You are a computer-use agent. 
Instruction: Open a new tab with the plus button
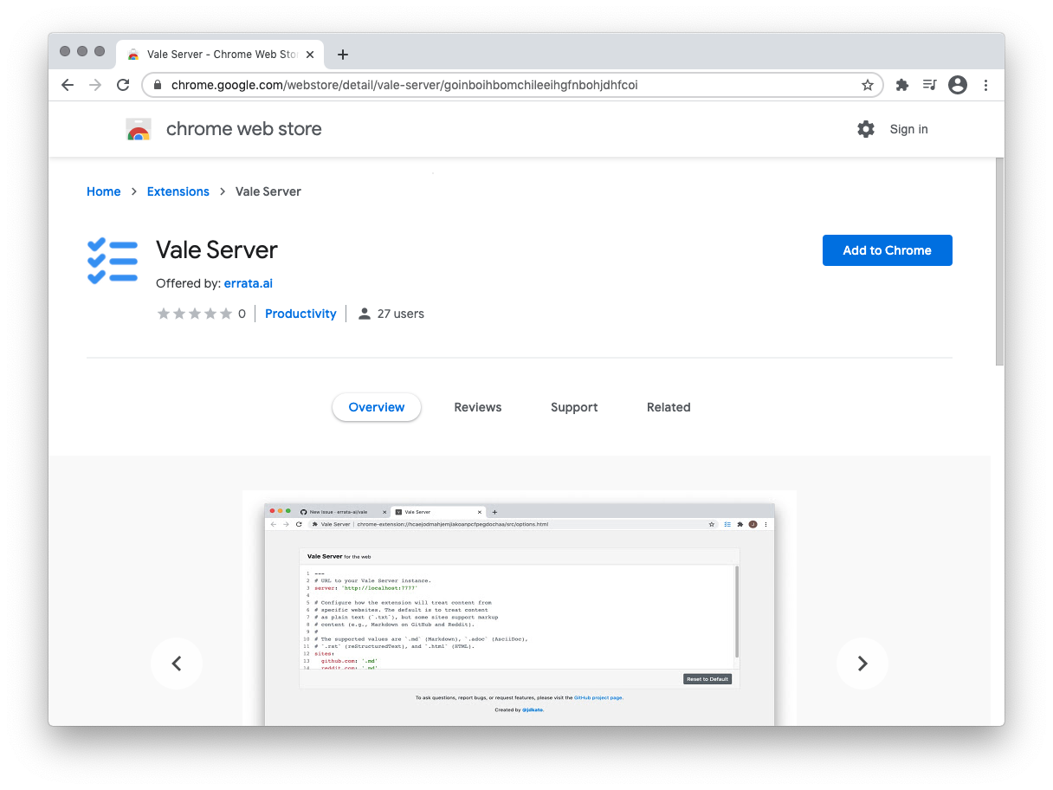343,55
